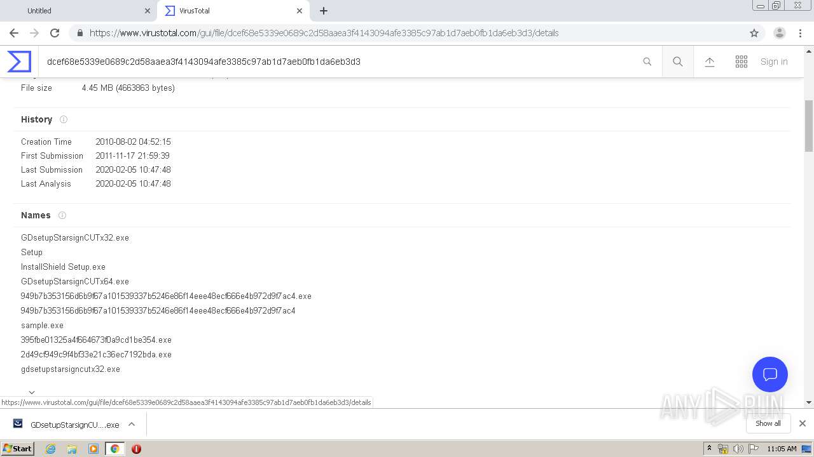This screenshot has width=814, height=457.
Task: Select the name sample.exe
Action: click(x=42, y=325)
